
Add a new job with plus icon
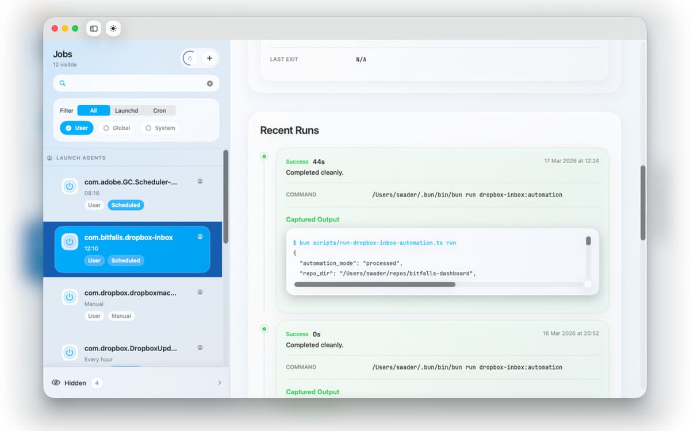(209, 58)
